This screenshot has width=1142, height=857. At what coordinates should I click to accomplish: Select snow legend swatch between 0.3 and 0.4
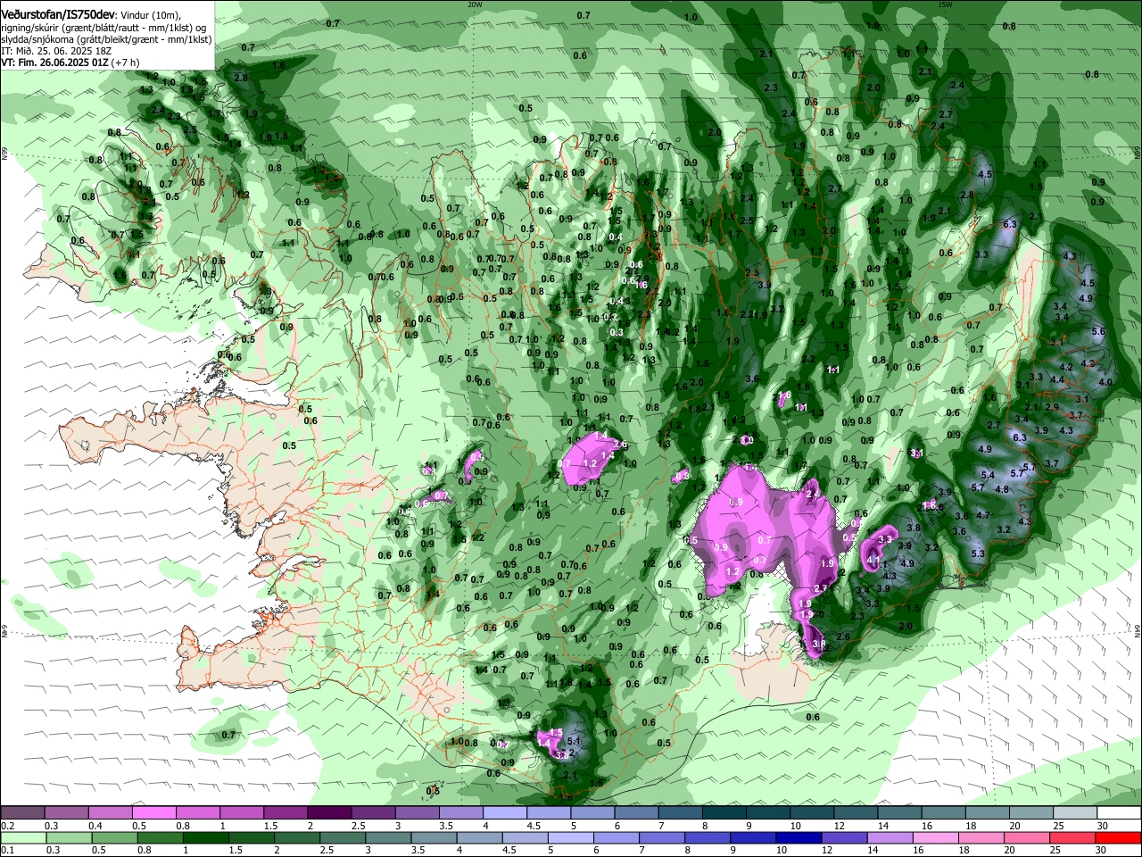click(66, 813)
